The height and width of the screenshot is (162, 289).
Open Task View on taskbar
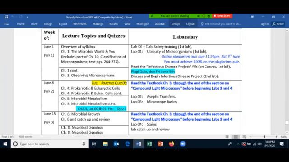point(94,144)
